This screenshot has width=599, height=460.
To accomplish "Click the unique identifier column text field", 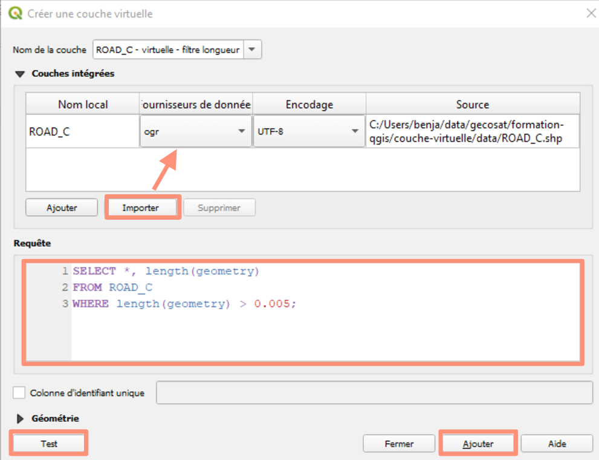I will pyautogui.click(x=374, y=393).
